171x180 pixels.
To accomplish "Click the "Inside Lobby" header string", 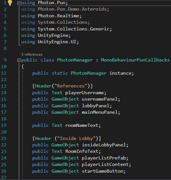I will point(76,138).
